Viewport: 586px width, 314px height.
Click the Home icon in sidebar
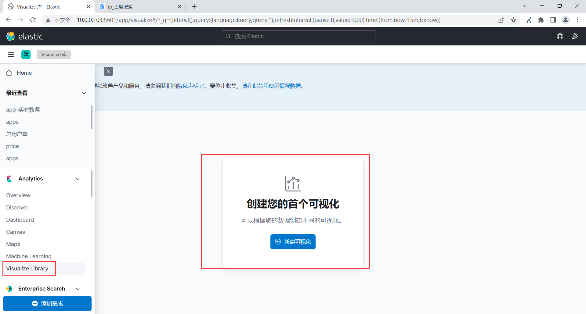pyautogui.click(x=9, y=73)
